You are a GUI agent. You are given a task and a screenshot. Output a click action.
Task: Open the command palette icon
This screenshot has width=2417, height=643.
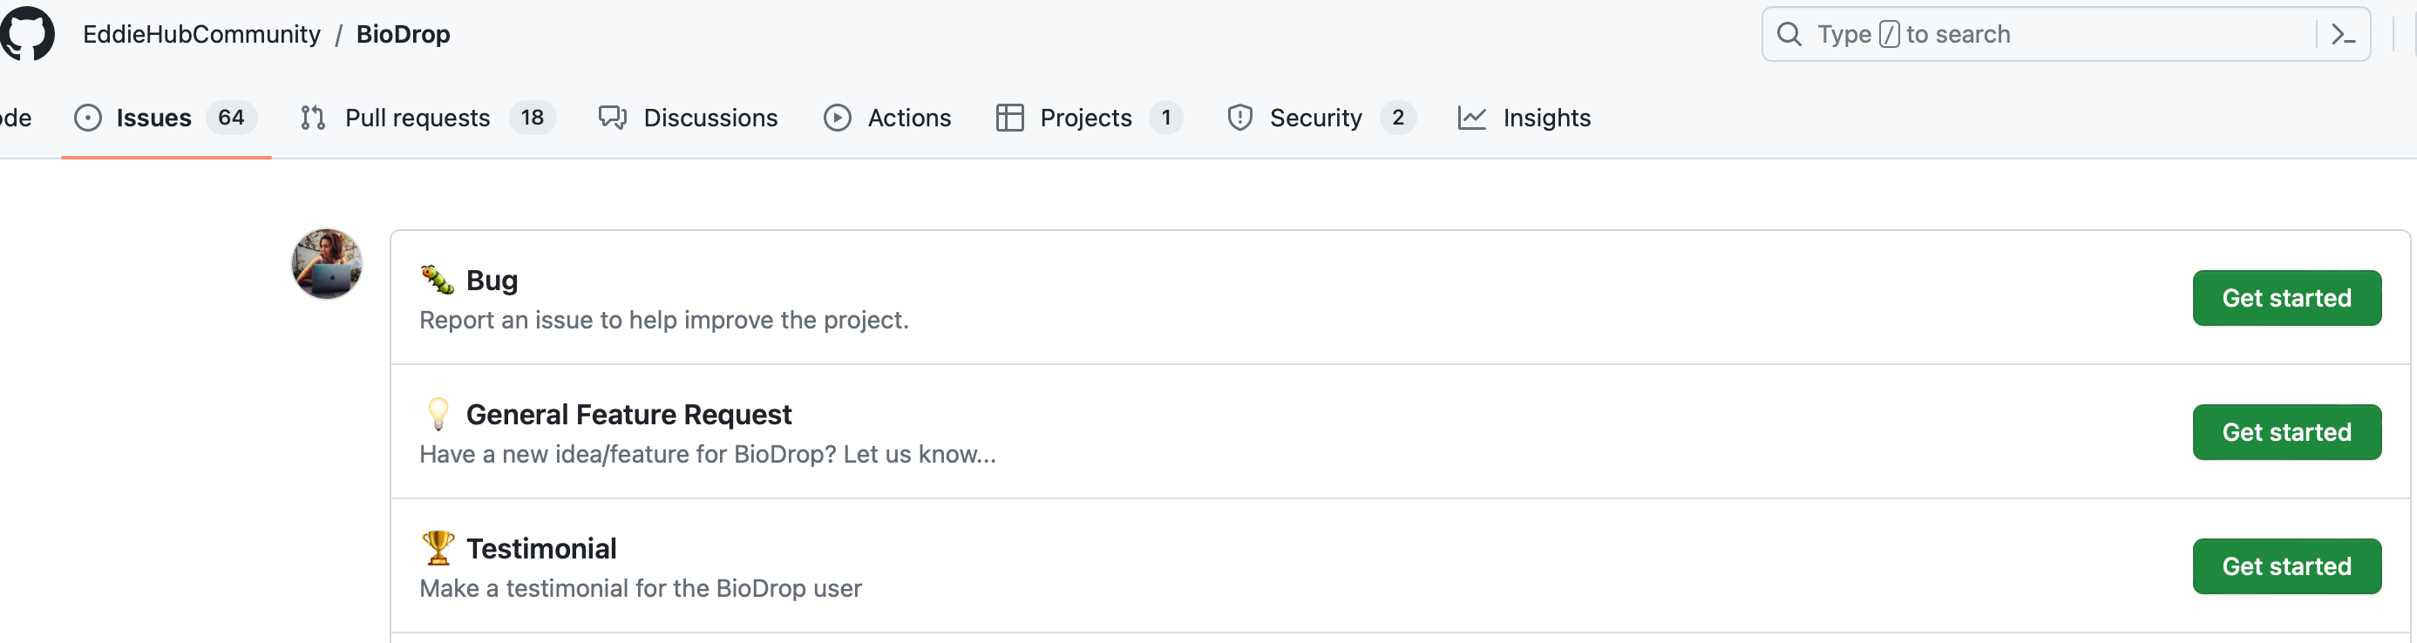click(2343, 35)
